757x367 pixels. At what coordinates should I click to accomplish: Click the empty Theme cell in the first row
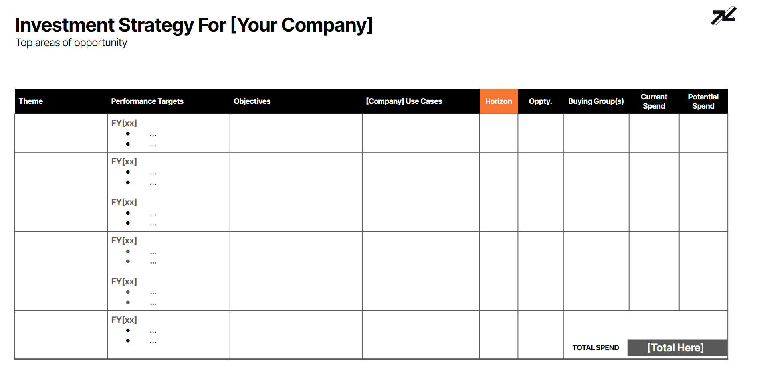click(x=61, y=133)
